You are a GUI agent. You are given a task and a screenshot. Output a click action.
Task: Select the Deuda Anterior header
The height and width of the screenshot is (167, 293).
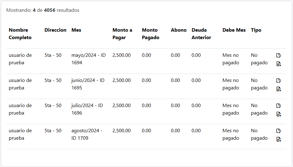point(201,34)
